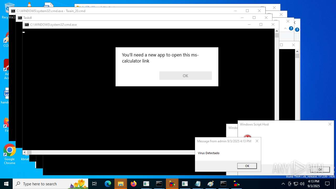Open Task View from the taskbar
Screen dimensions: 336x189
coord(94,184)
